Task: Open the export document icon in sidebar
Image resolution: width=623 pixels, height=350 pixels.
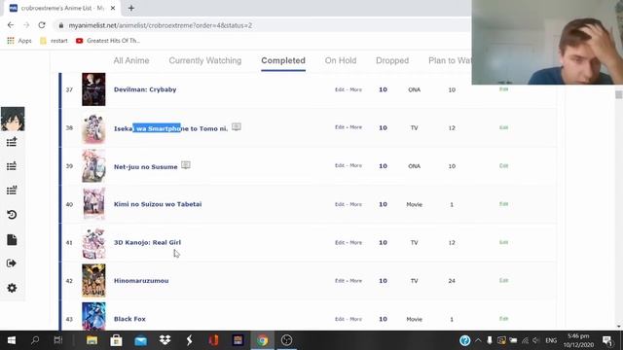Action: coord(12,240)
